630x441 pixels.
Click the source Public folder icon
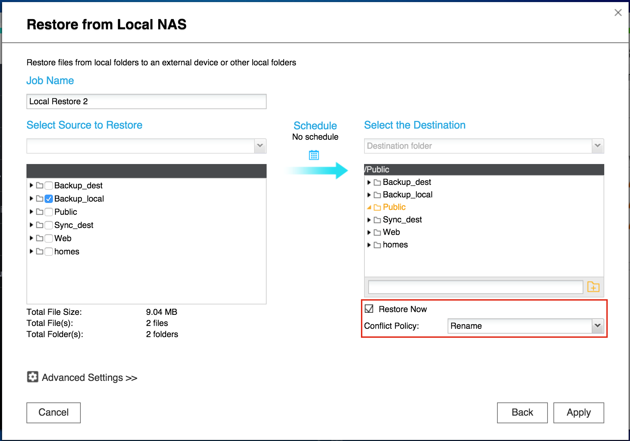point(40,212)
